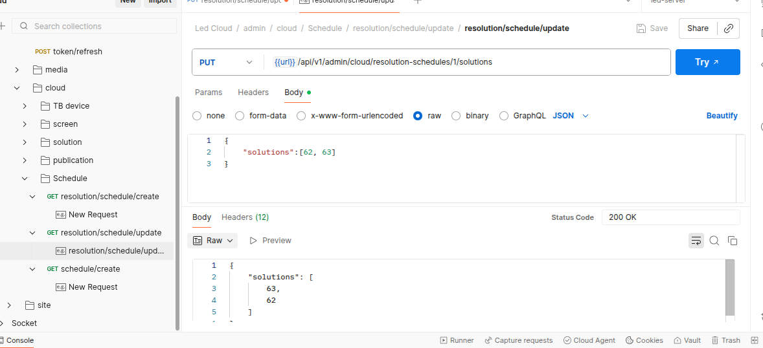Click the search response magnifier icon
Image resolution: width=763 pixels, height=348 pixels.
click(714, 241)
